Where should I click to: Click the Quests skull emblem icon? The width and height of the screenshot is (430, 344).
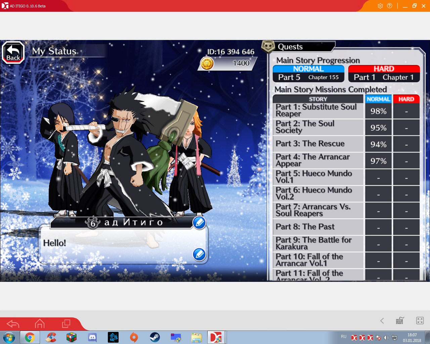[x=268, y=46]
